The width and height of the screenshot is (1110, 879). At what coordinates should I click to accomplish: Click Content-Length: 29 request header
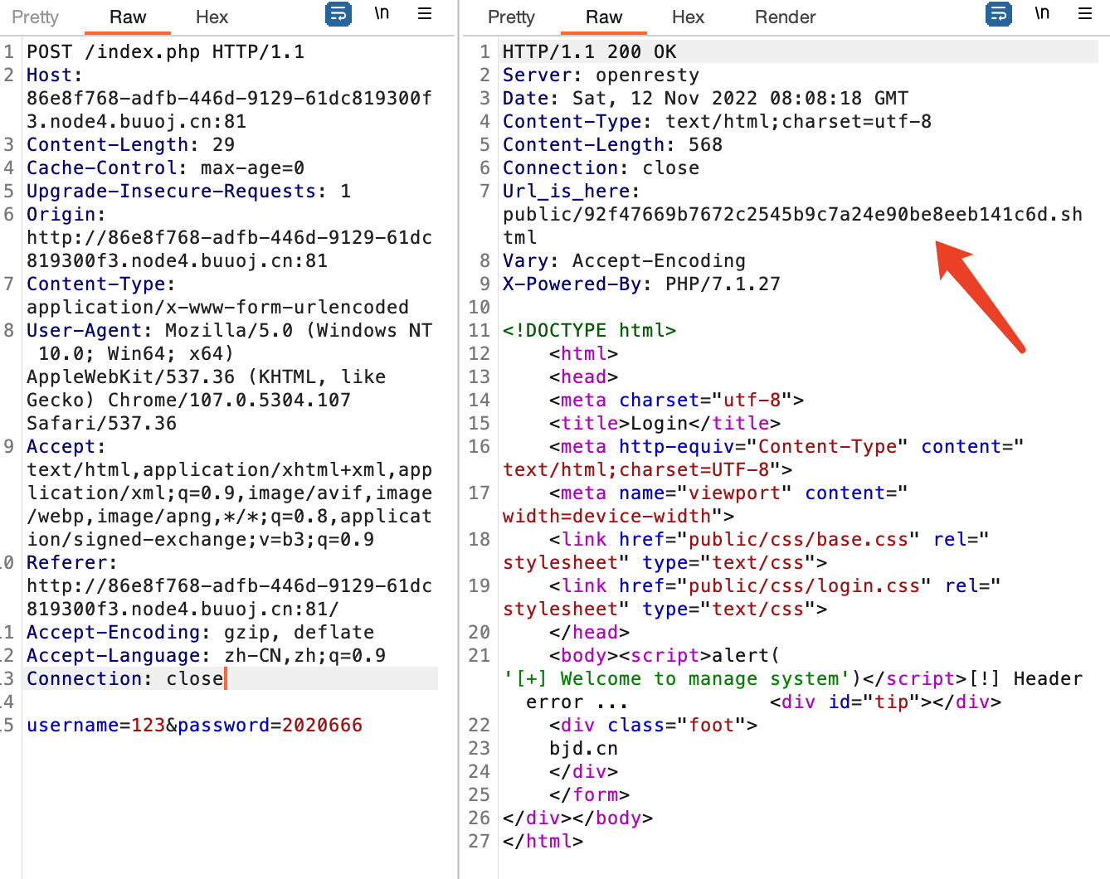[x=131, y=144]
